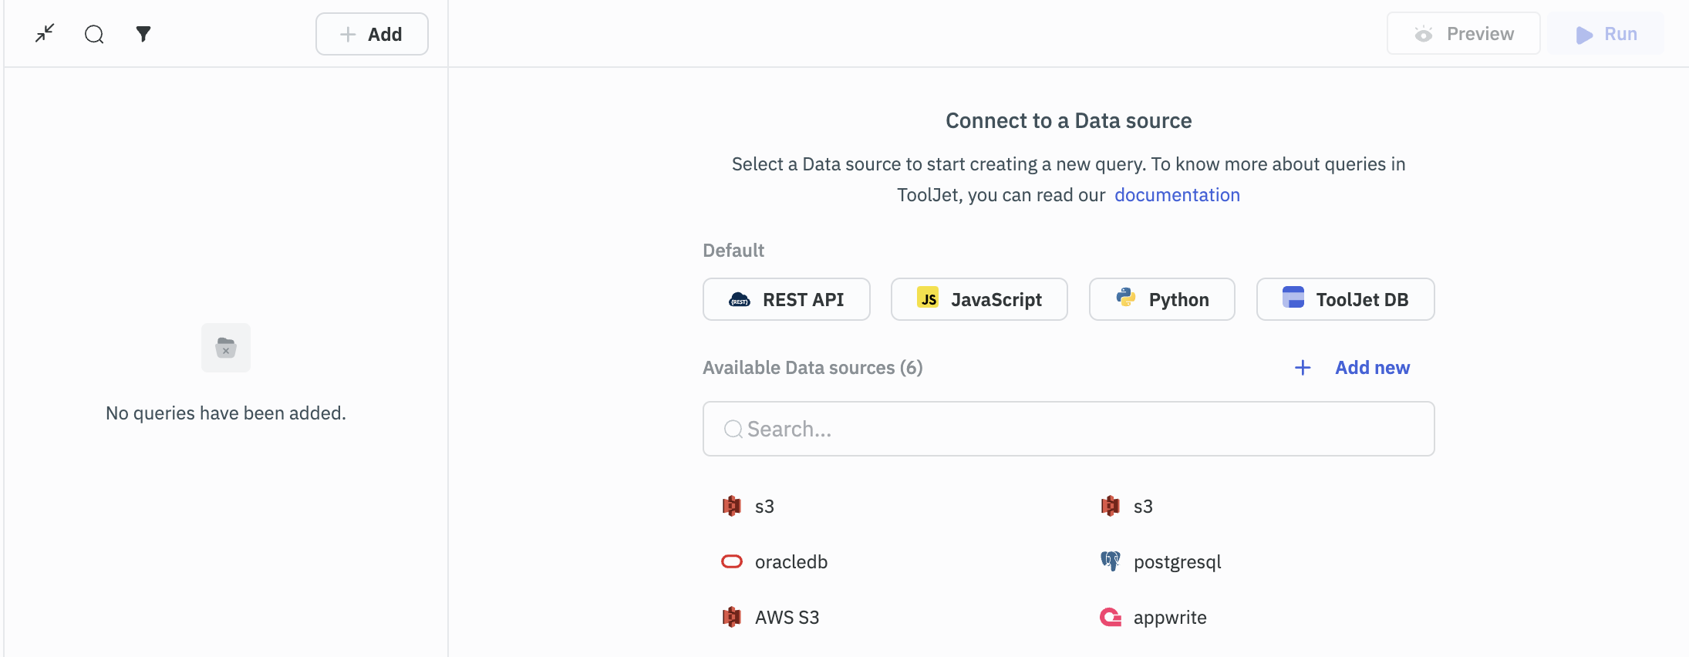The height and width of the screenshot is (657, 1689).
Task: Select the second s3 in right column
Action: click(x=1142, y=507)
